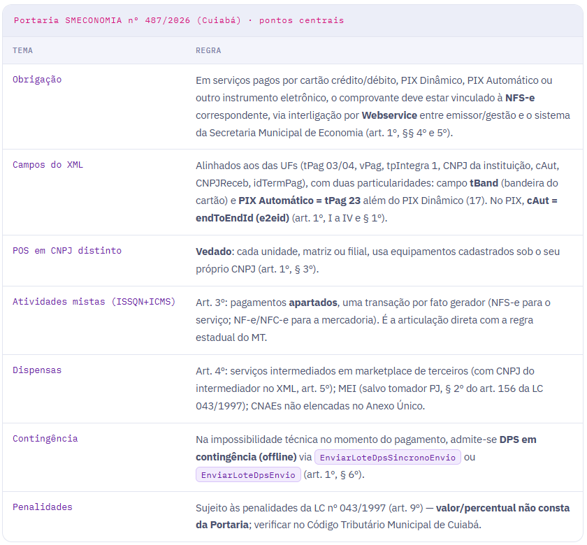This screenshot has height=545, width=587.
Task: Select the Dispensas row label
Action: [x=37, y=370]
